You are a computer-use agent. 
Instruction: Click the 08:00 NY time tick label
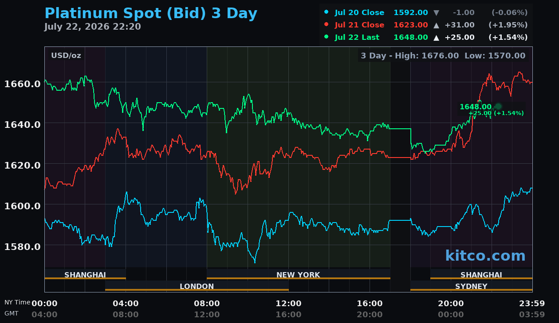tap(207, 304)
